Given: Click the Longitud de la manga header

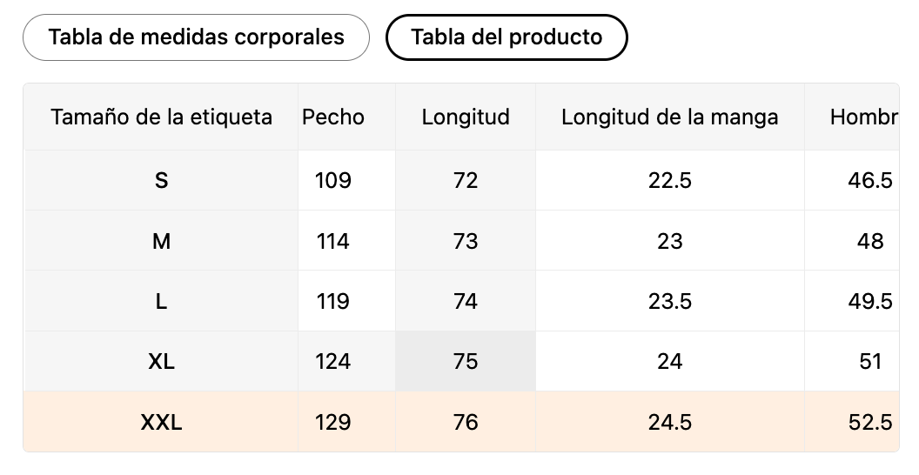Looking at the screenshot, I should (x=669, y=117).
